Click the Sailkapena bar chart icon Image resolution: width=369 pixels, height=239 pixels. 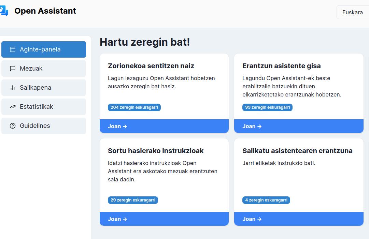tap(13, 88)
